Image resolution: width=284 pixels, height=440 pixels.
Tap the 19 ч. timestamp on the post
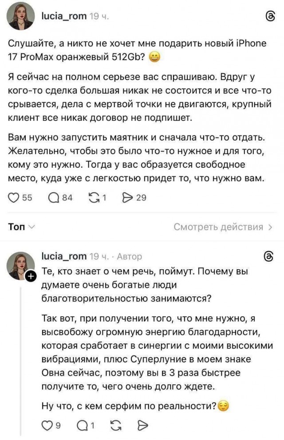[98, 16]
